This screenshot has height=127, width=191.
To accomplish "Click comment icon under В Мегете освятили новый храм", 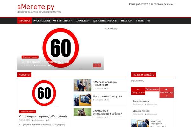I will (x=105, y=88).
